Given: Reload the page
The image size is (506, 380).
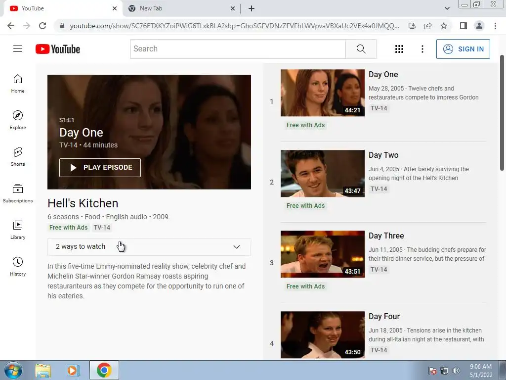Looking at the screenshot, I should coord(42,26).
